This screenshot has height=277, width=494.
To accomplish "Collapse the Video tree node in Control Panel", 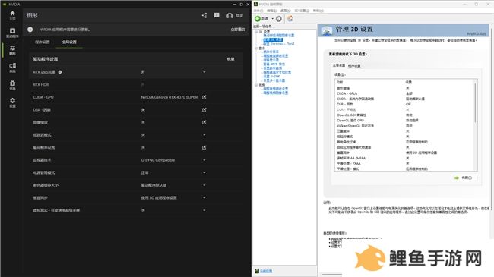I will coord(256,85).
